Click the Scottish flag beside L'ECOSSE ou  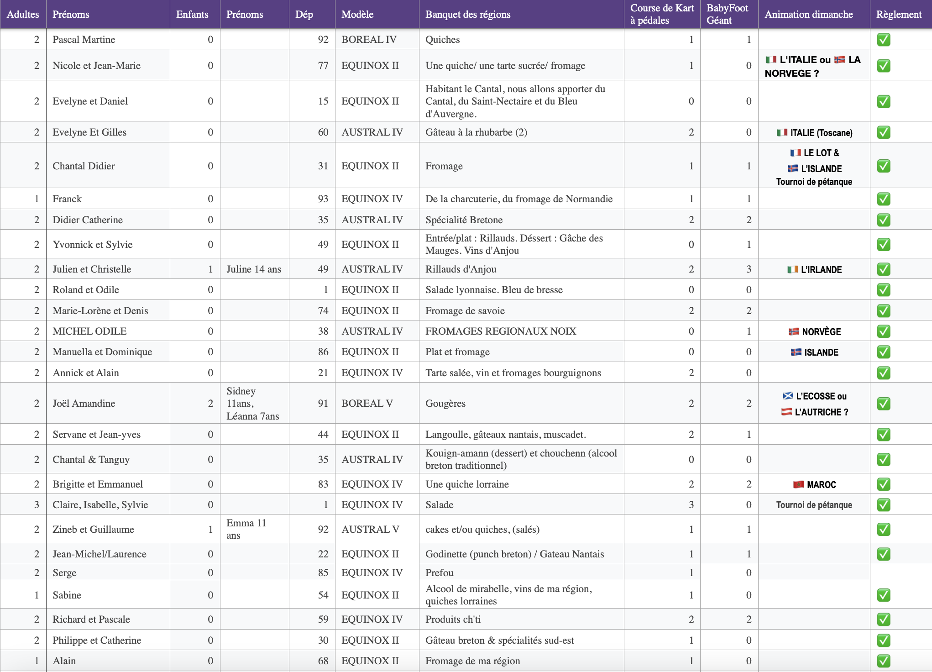pyautogui.click(x=788, y=396)
